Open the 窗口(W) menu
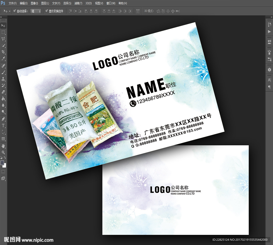This screenshot has height=245, width=273. tap(111, 3)
